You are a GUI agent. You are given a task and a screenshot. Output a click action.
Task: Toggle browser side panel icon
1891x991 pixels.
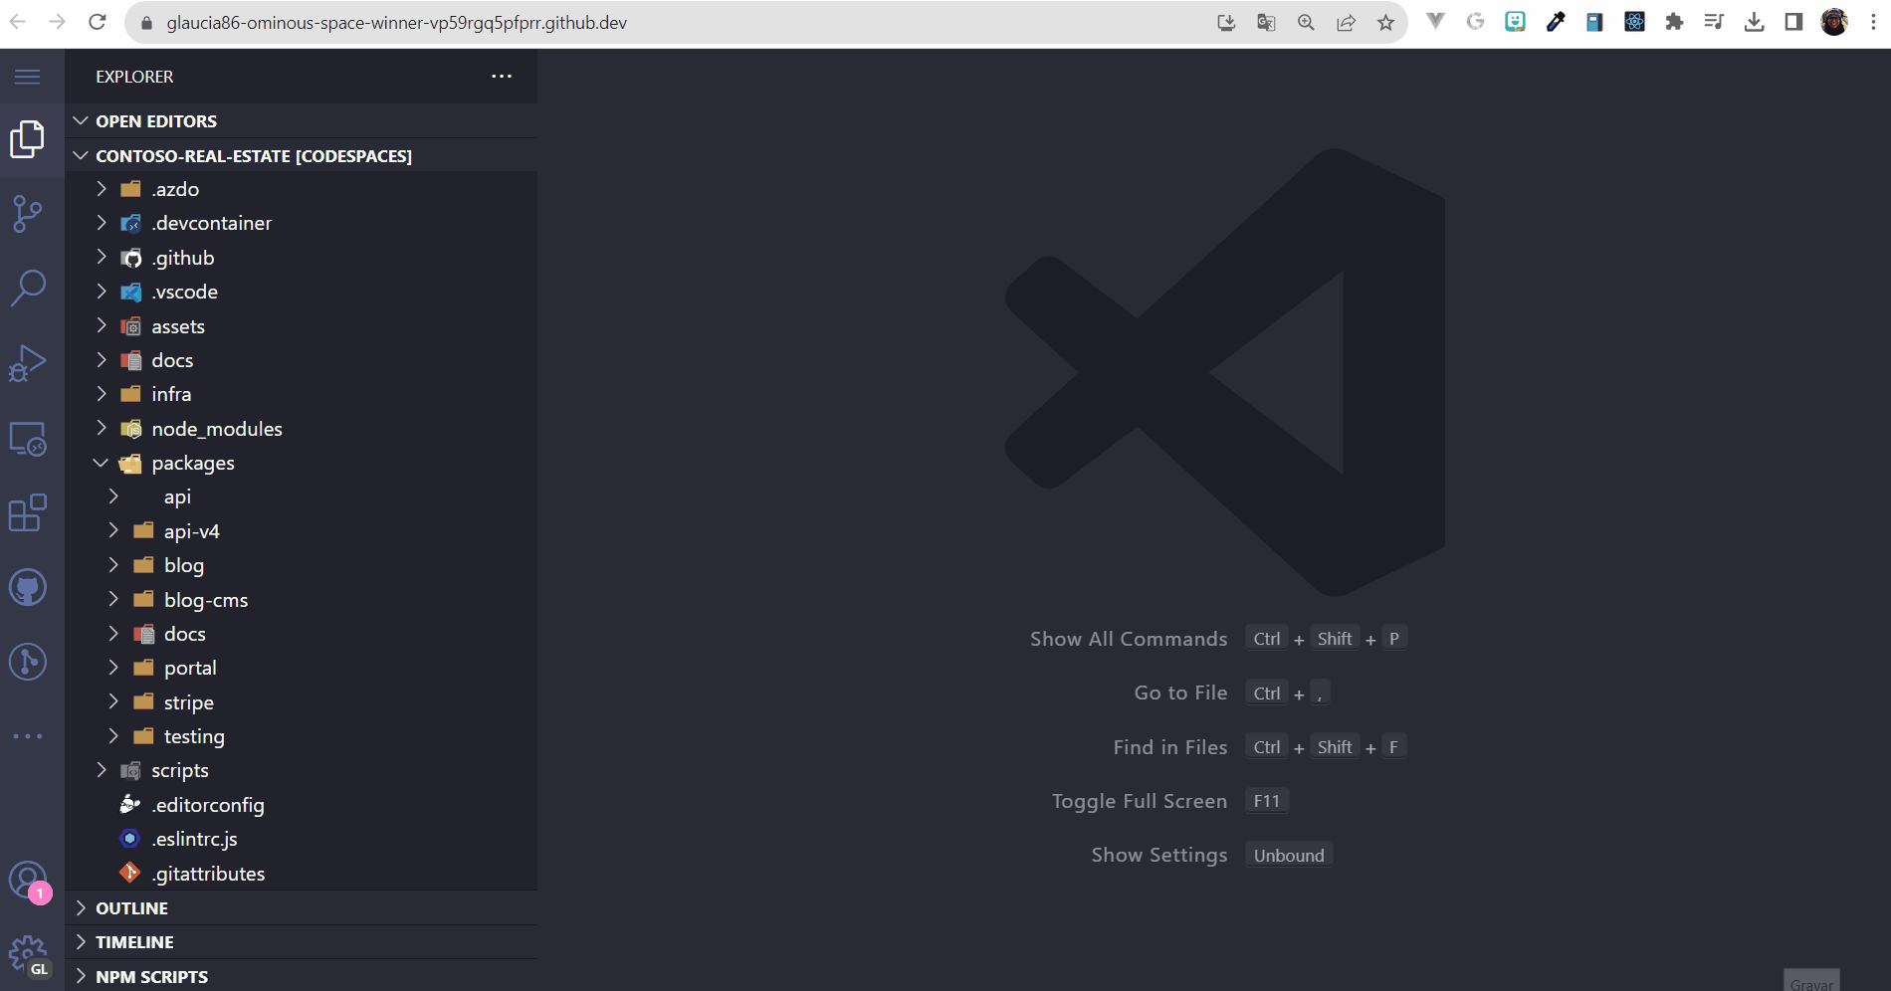1793,22
